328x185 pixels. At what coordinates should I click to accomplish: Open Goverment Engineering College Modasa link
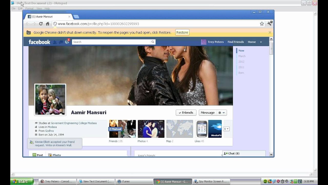tap(74, 123)
